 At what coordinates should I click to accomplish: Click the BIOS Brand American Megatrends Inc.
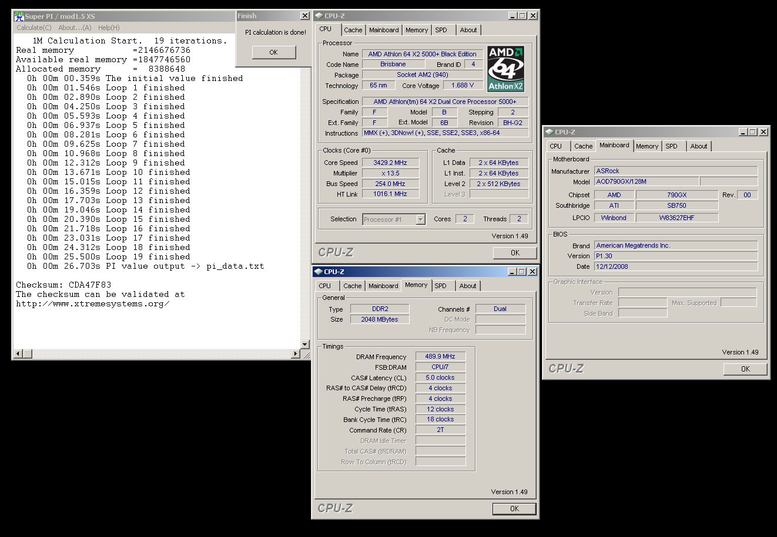pos(676,245)
